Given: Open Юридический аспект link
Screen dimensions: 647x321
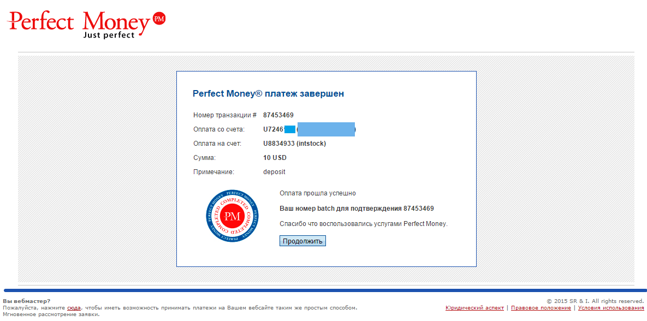Looking at the screenshot, I should 474,308.
